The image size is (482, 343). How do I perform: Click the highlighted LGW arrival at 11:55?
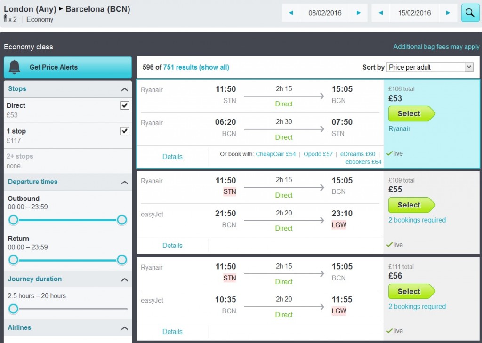[x=339, y=311]
